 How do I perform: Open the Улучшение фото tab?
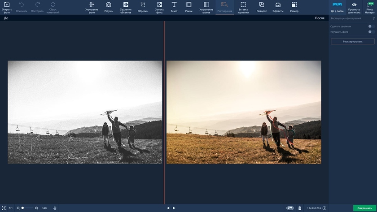(92, 7)
